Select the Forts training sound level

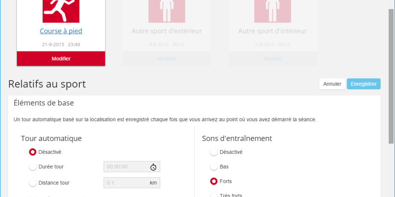214,181
